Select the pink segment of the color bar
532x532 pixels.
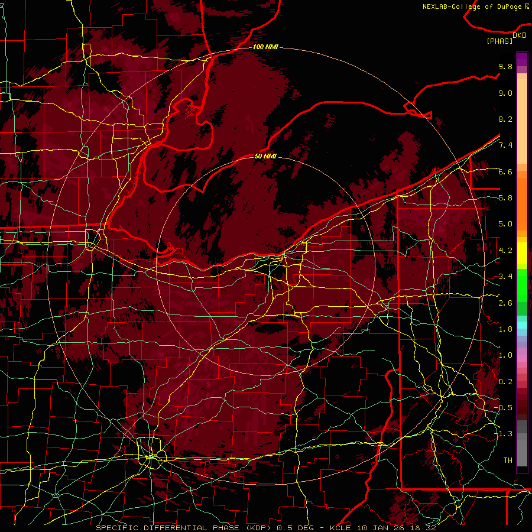coord(522,358)
